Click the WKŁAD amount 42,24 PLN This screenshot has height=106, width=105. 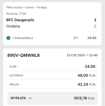(86, 85)
